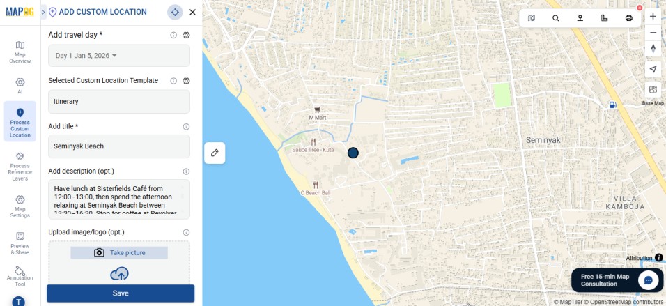Click info icon next to Add travel day

click(173, 36)
